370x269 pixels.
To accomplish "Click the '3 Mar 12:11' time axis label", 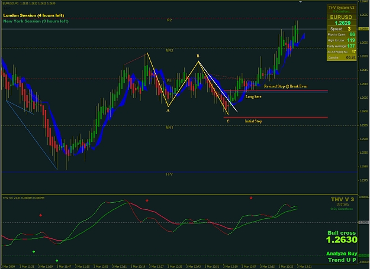I will pyautogui.click(x=120, y=267).
